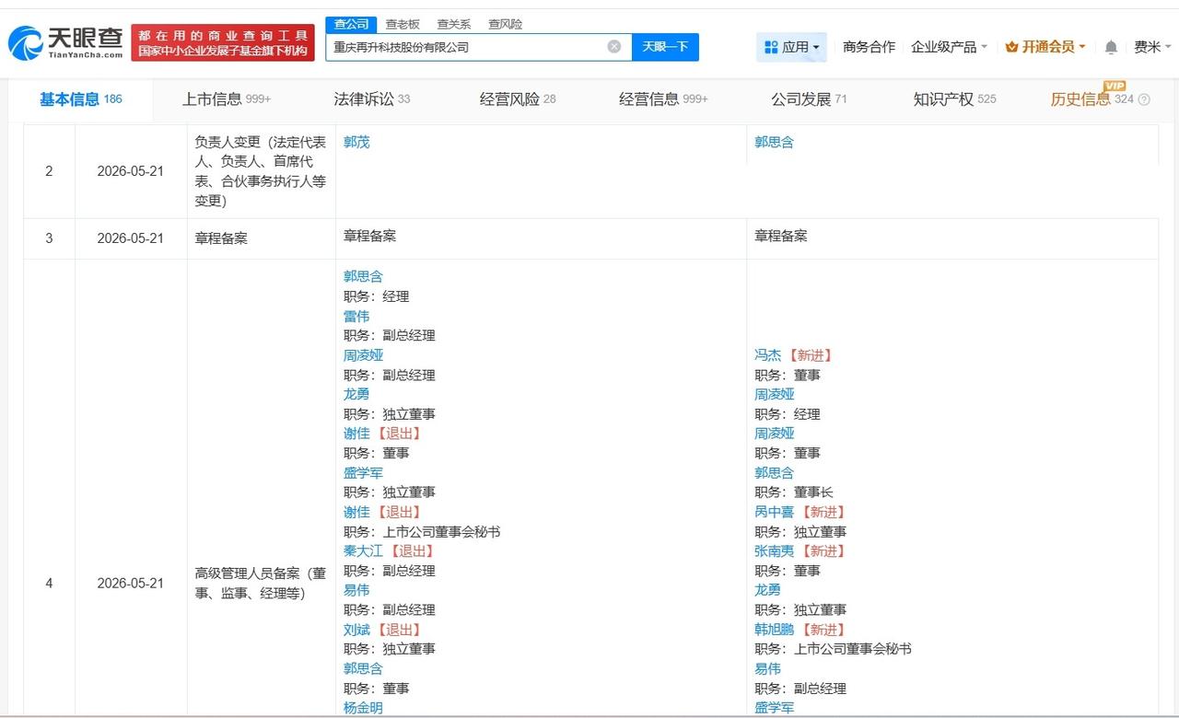Open 芮中喜 person link

[x=774, y=512]
